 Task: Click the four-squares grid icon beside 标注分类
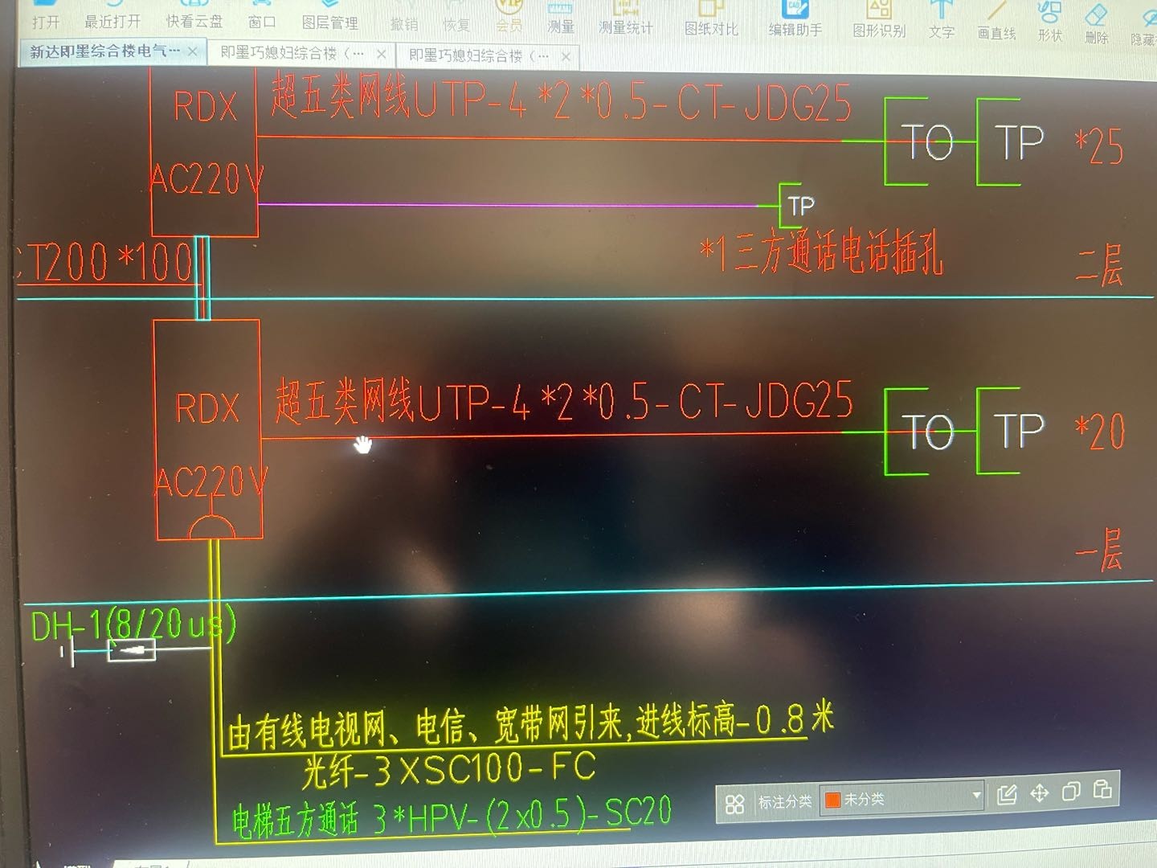(x=734, y=804)
